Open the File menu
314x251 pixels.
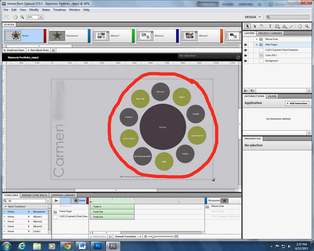[6, 10]
